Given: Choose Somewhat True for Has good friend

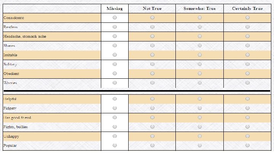Looking at the screenshot, I should click(200, 117).
